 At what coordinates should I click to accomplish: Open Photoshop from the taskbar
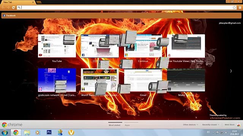[49, 132]
